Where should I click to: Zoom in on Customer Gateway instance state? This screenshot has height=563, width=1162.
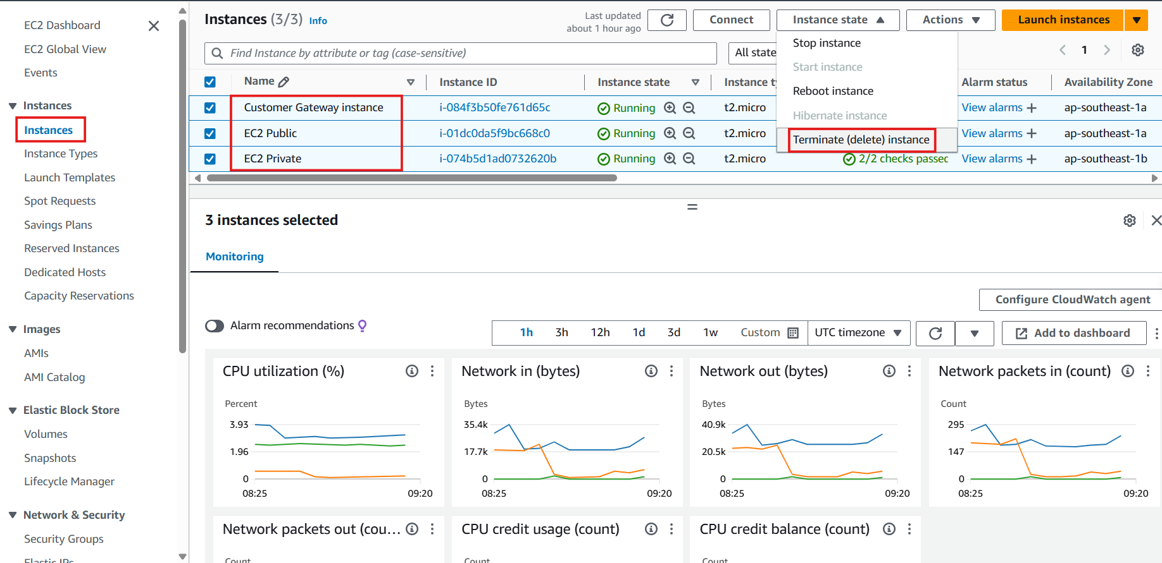(670, 108)
